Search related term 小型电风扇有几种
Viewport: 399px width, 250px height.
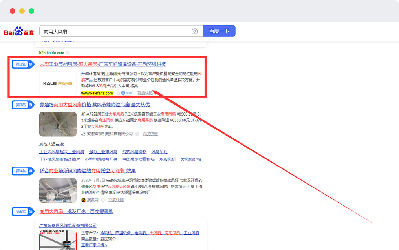point(101,159)
